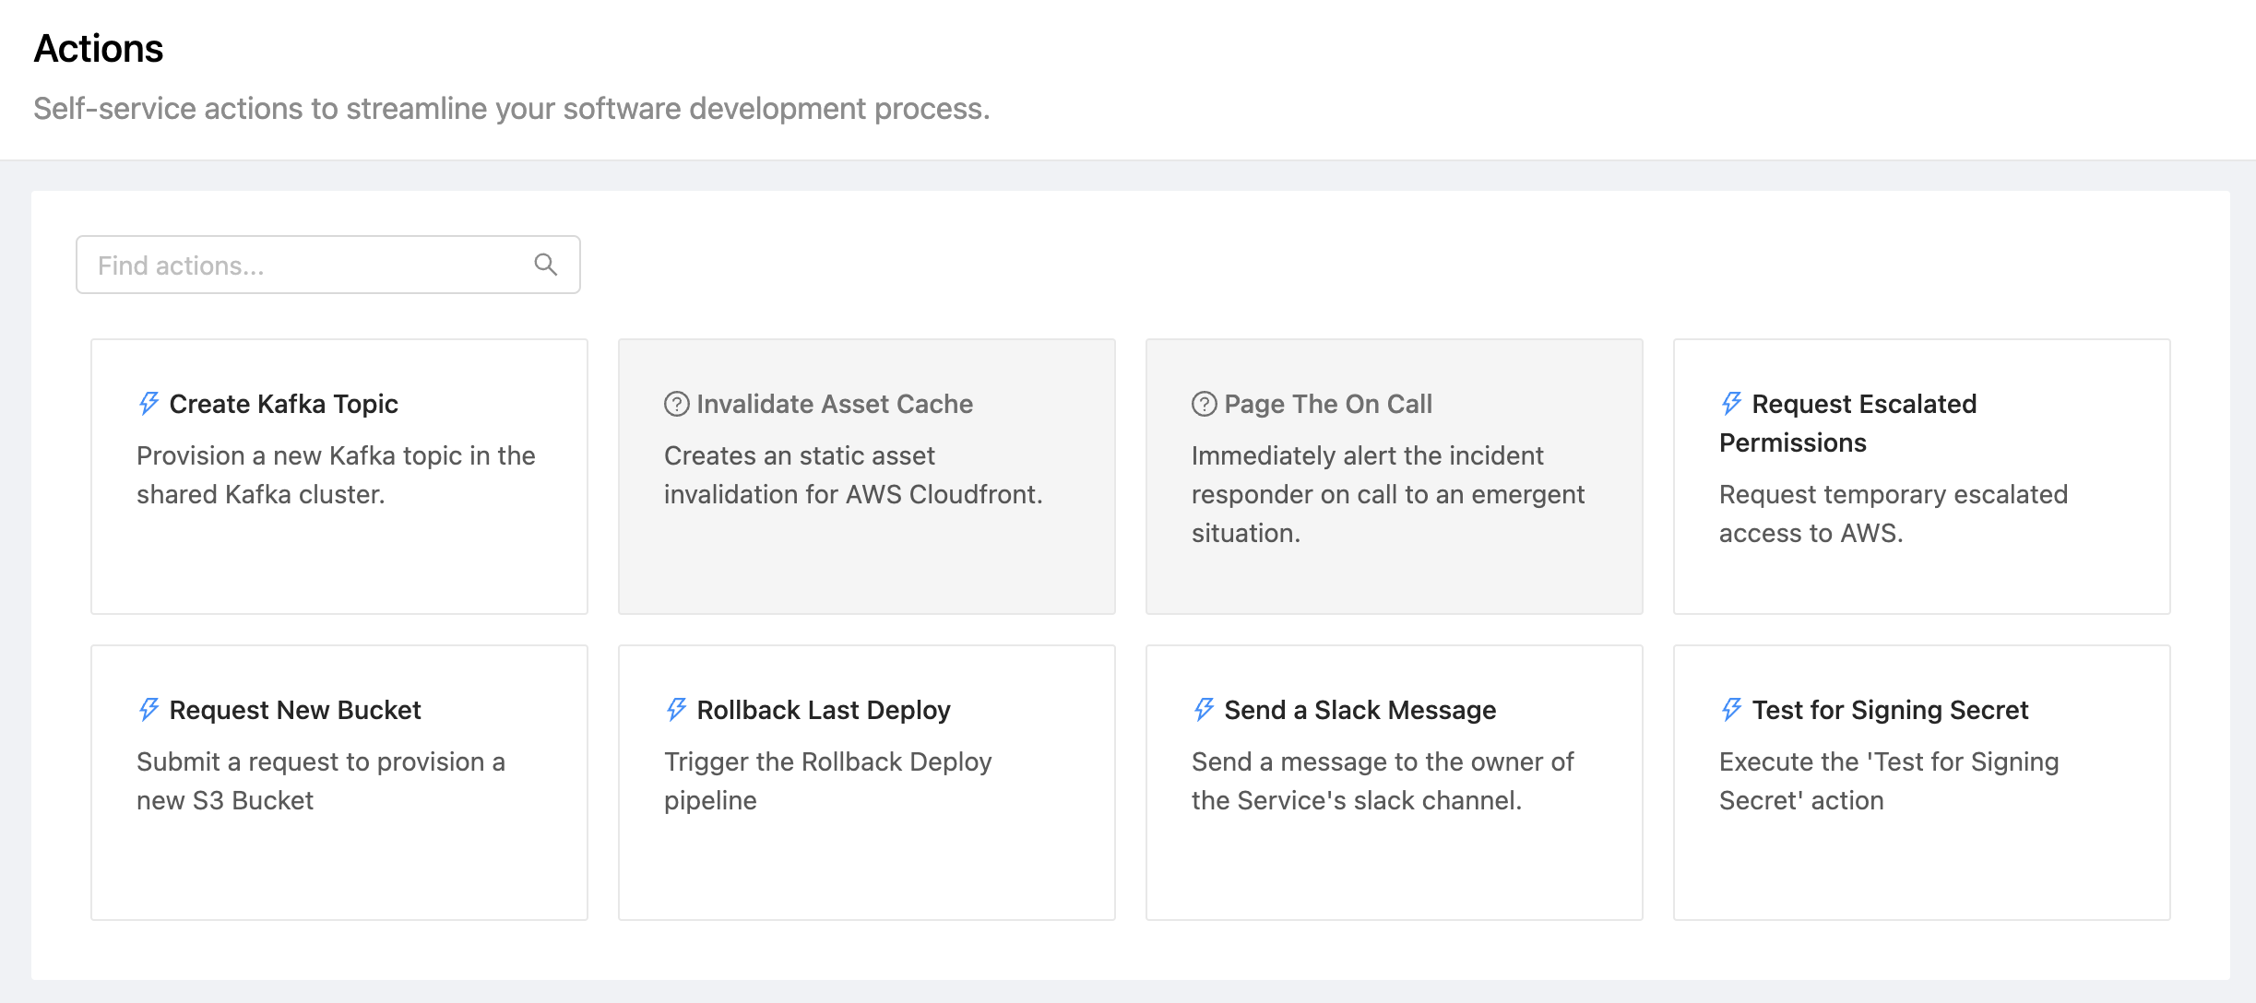The width and height of the screenshot is (2256, 1003).
Task: Click the search magnifier icon
Action: (546, 265)
